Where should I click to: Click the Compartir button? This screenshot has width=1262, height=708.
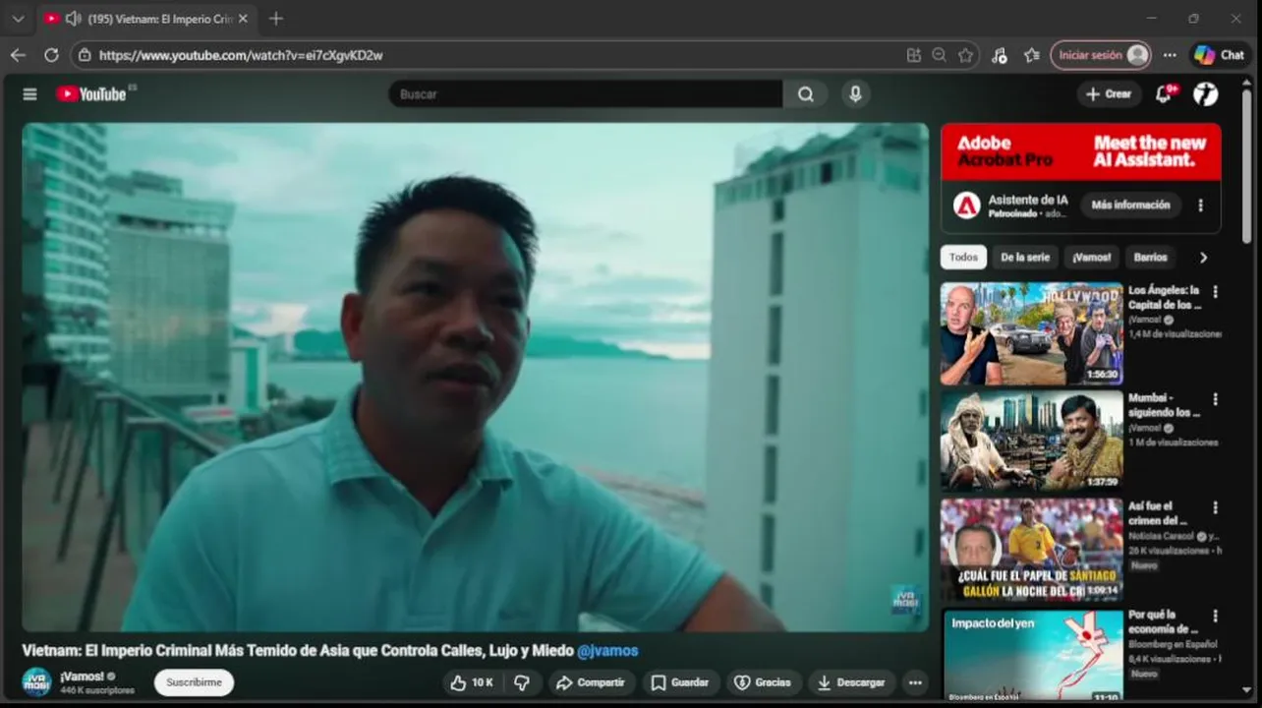point(591,682)
